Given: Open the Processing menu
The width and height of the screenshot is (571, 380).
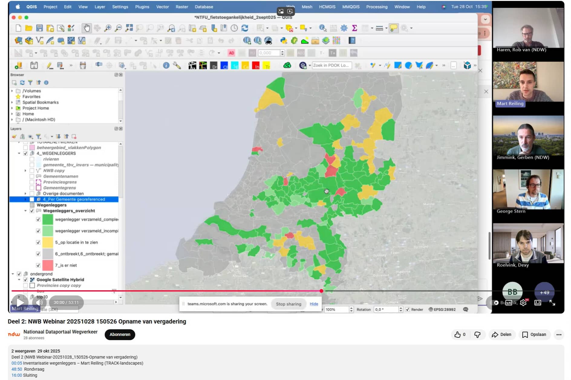Looking at the screenshot, I should coord(377,7).
